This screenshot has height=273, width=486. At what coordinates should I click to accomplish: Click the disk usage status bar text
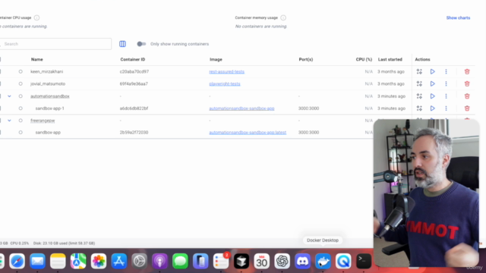64,243
